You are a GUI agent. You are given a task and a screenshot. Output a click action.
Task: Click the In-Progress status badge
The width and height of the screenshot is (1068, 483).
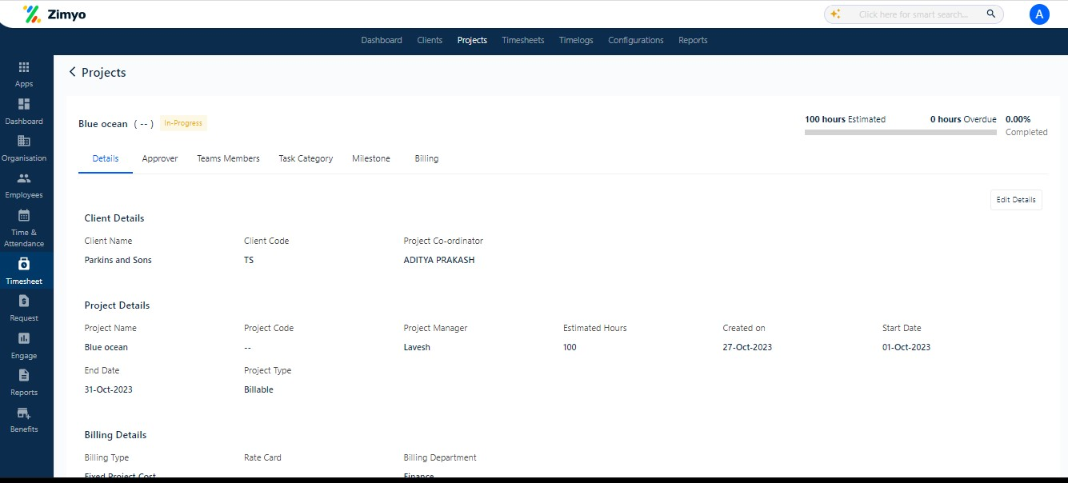coord(183,123)
